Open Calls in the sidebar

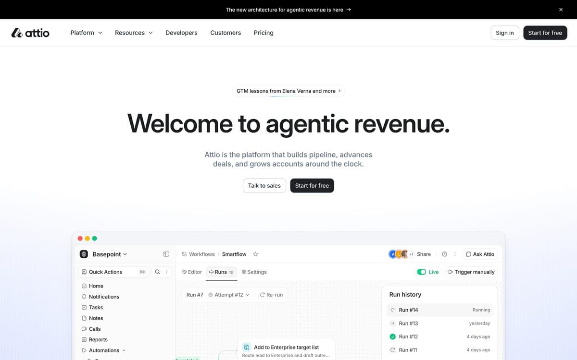[91, 329]
